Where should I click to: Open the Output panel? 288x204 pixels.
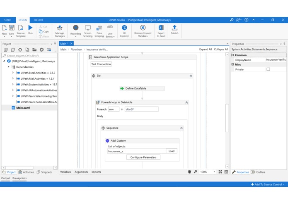tap(5, 178)
